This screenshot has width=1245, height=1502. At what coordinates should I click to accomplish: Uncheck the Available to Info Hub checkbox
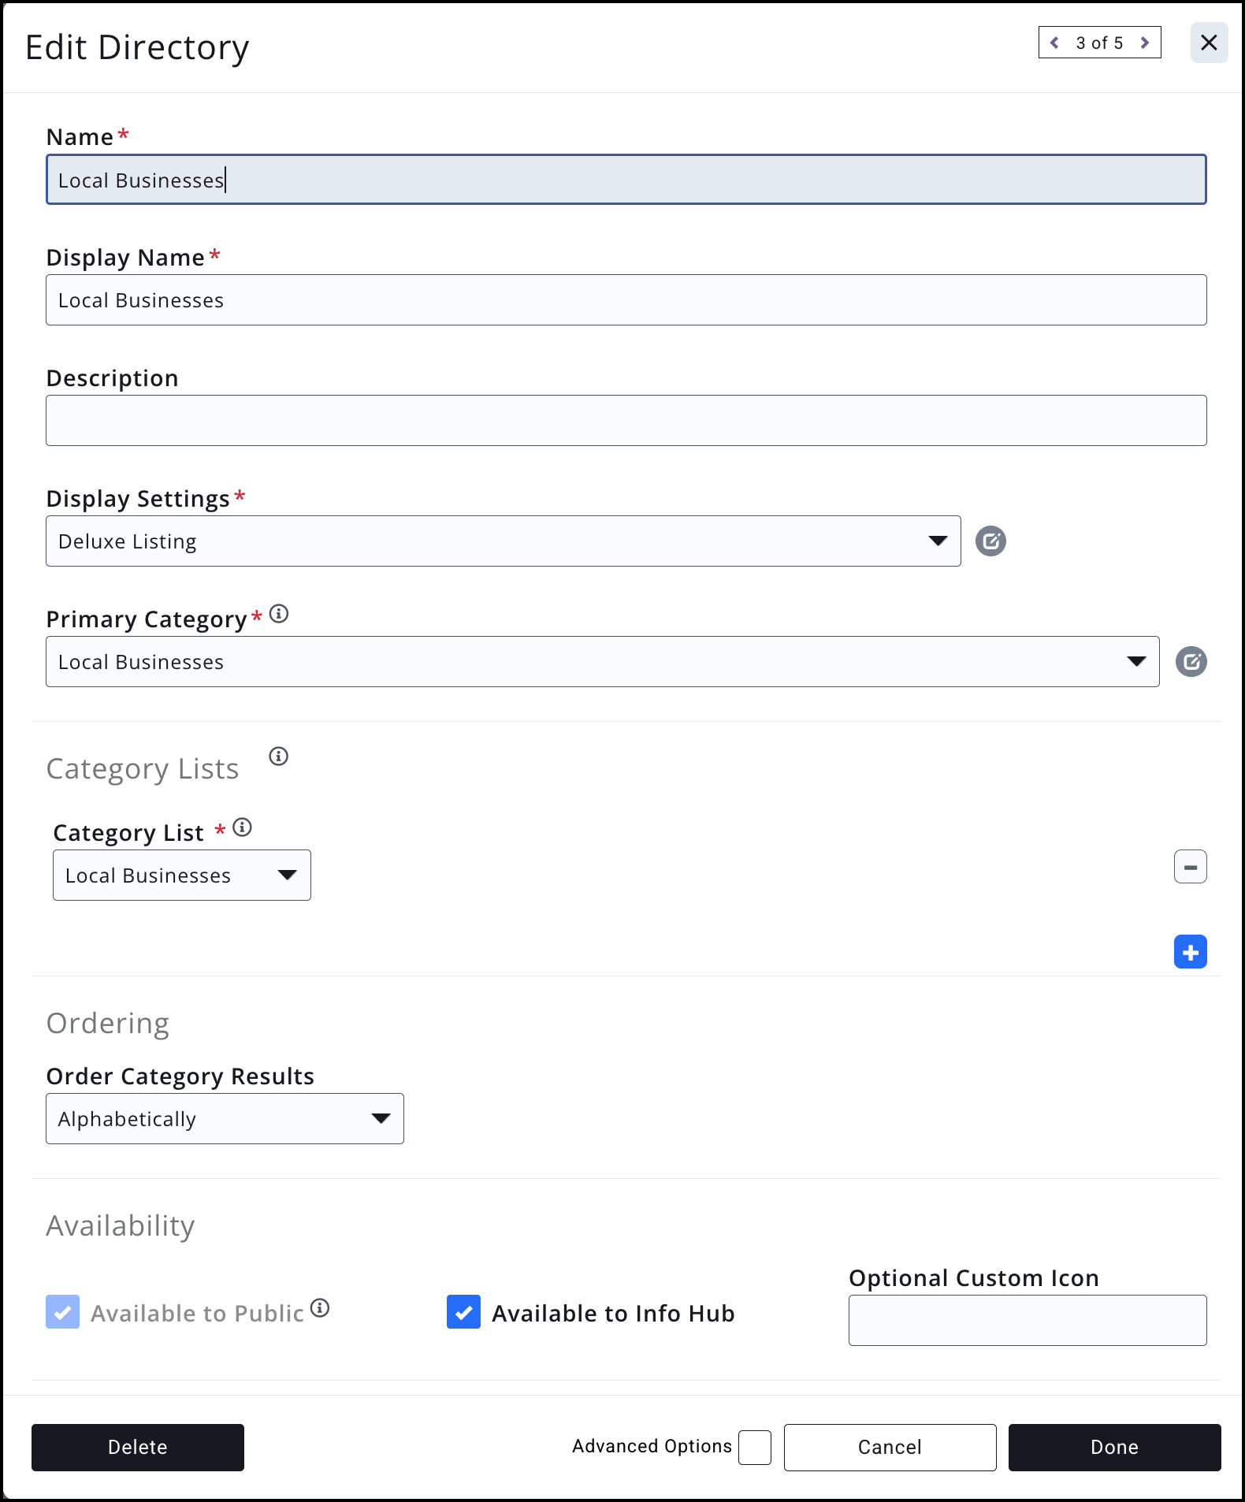[463, 1312]
